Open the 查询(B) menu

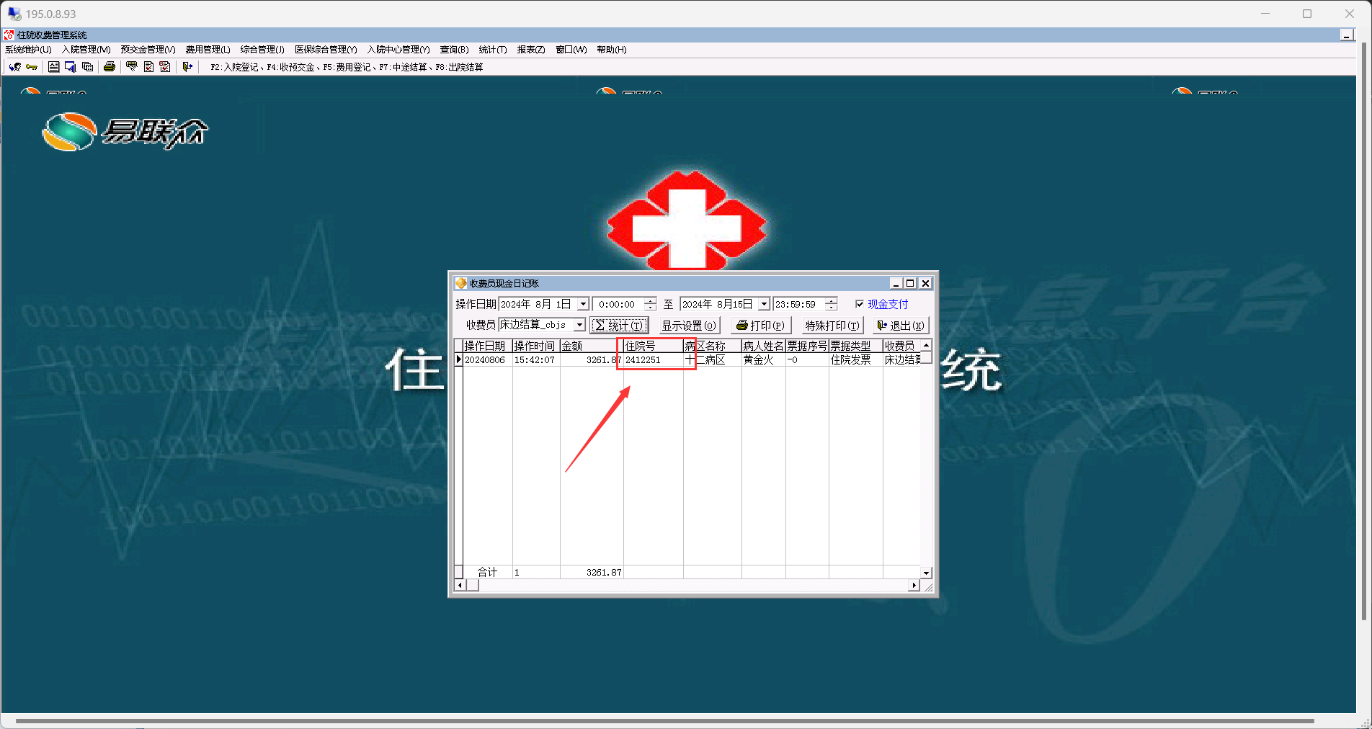(x=454, y=50)
